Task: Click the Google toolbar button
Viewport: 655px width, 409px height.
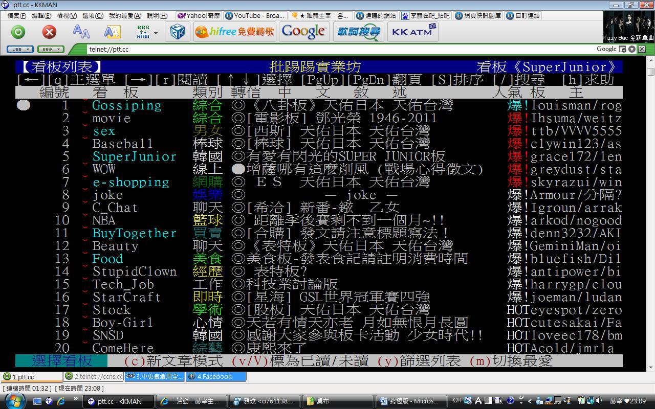Action: (304, 32)
